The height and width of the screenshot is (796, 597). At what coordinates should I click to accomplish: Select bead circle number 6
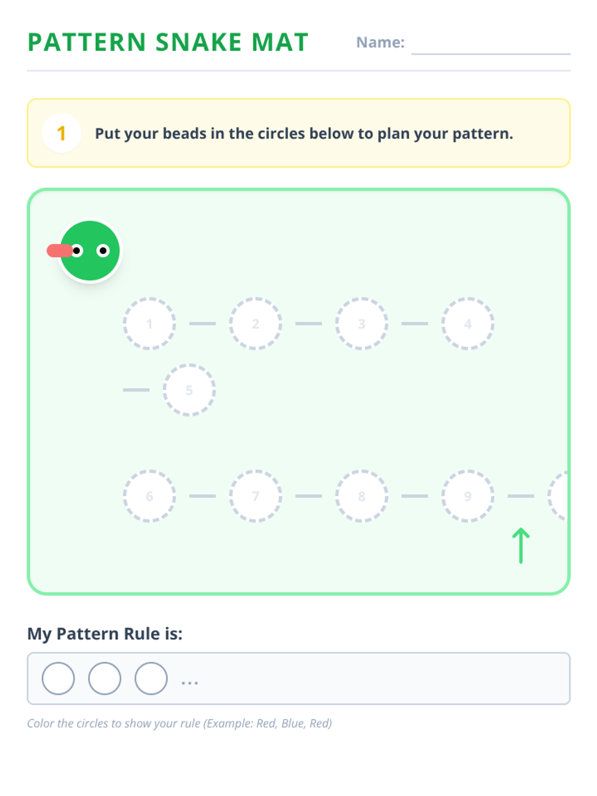point(149,496)
